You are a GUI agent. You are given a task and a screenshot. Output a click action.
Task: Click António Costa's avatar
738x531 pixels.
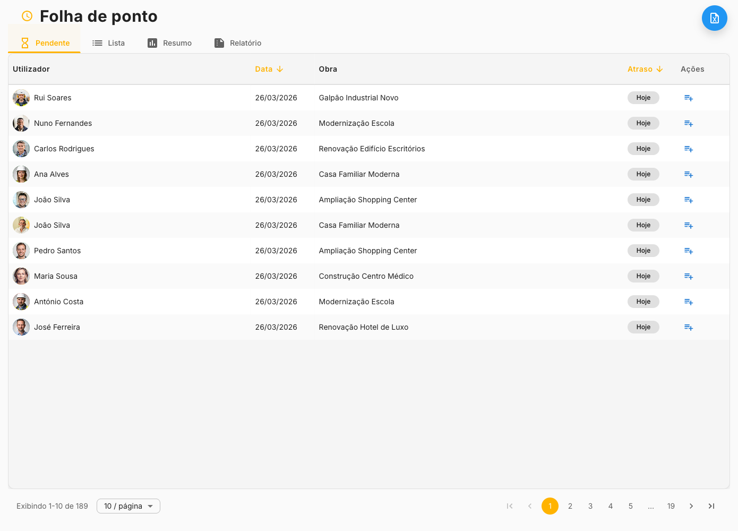[x=21, y=302]
